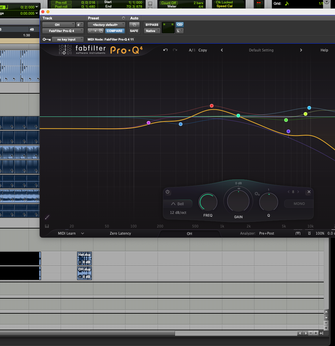The width and height of the screenshot is (335, 346).
Task: Open the Bell filter shape dropdown
Action: tap(178, 204)
